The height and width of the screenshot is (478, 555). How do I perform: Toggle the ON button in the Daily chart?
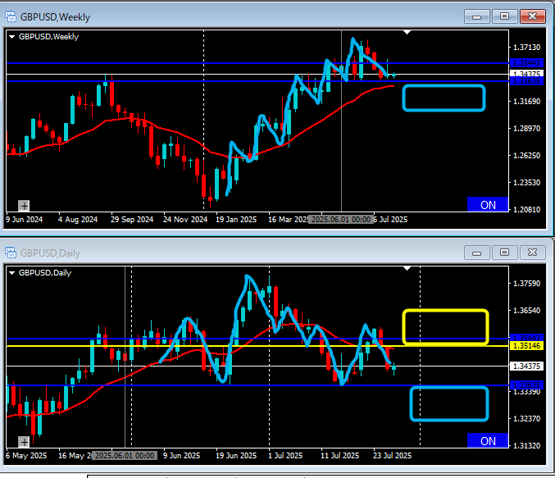pos(488,441)
